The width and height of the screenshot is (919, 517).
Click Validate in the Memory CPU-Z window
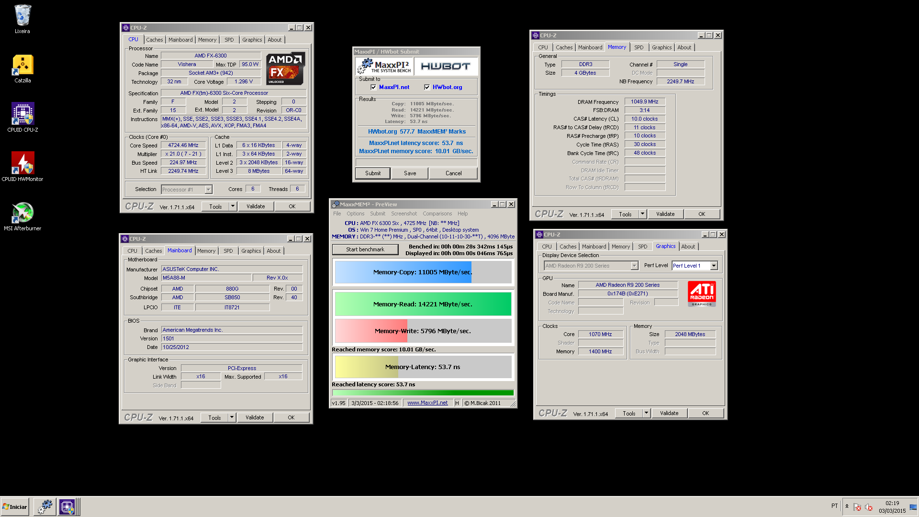665,214
